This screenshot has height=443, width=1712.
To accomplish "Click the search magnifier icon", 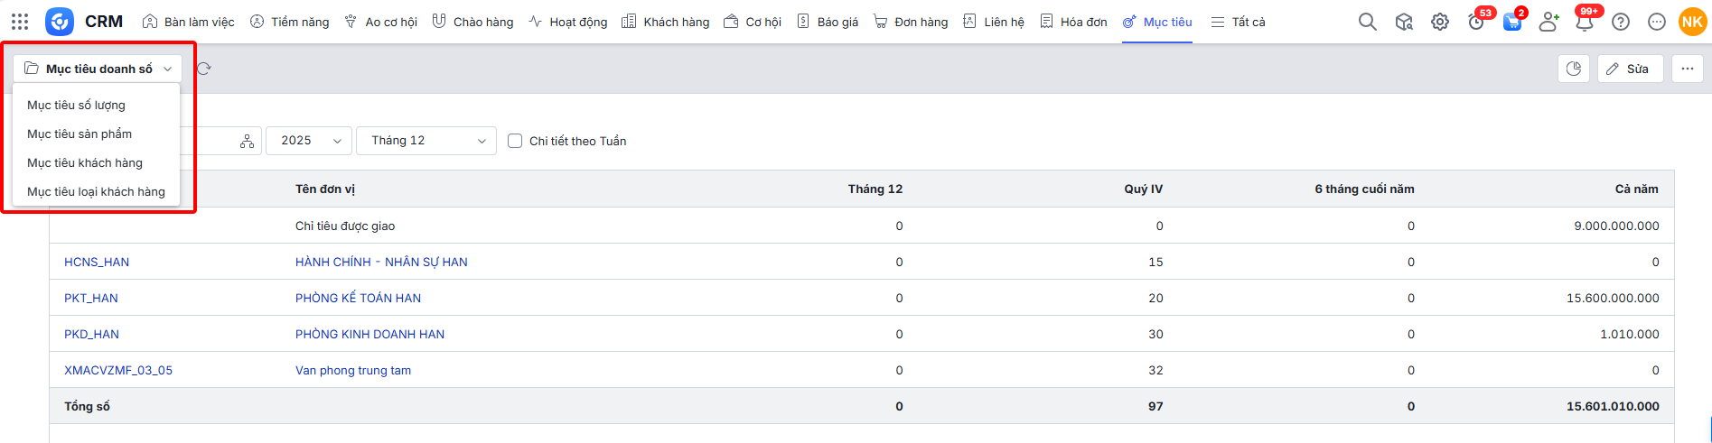I will [x=1368, y=22].
